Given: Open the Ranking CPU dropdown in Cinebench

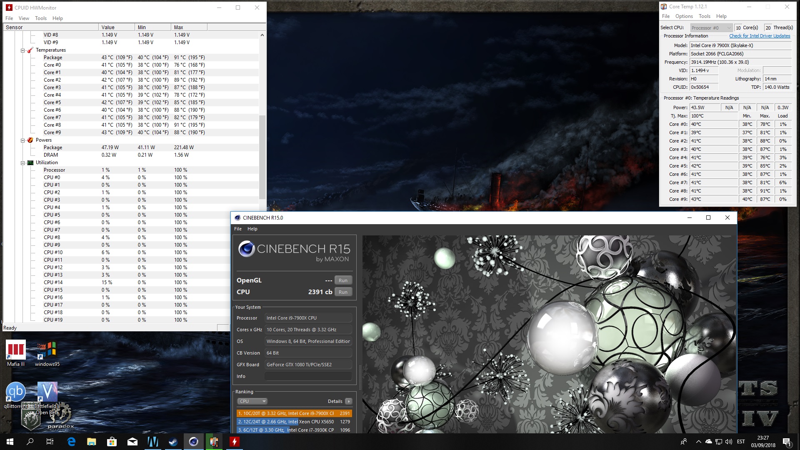Looking at the screenshot, I should [252, 401].
